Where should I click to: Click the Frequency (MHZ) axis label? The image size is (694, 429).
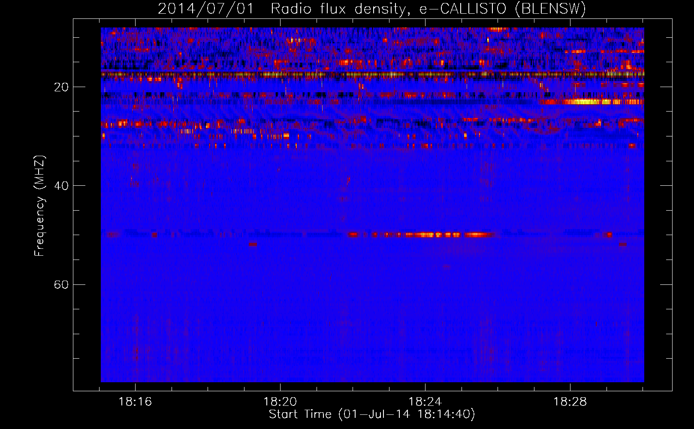point(39,206)
